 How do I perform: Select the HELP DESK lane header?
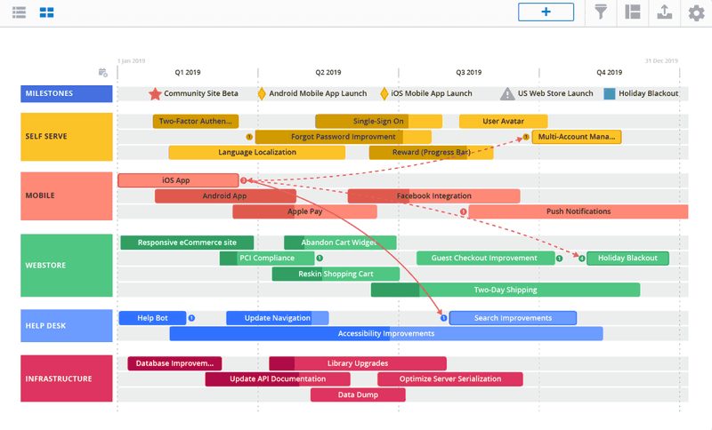coord(66,326)
